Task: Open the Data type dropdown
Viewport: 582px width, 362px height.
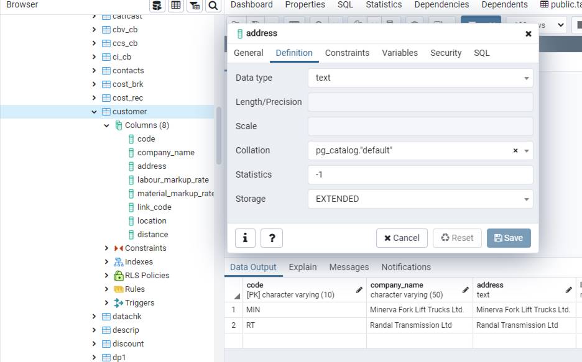Action: [x=526, y=78]
